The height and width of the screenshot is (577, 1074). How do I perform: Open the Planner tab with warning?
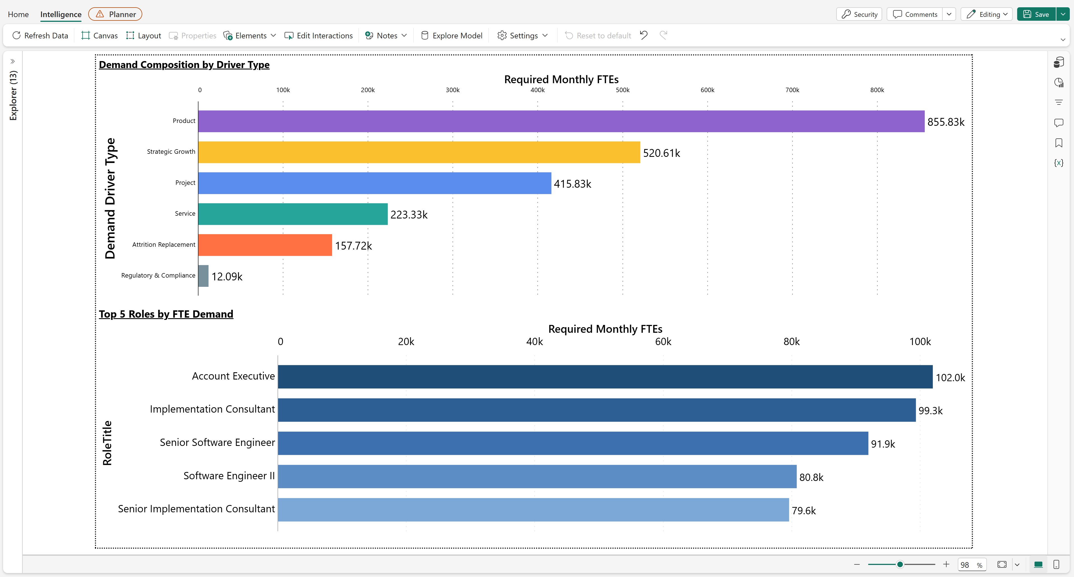click(115, 14)
